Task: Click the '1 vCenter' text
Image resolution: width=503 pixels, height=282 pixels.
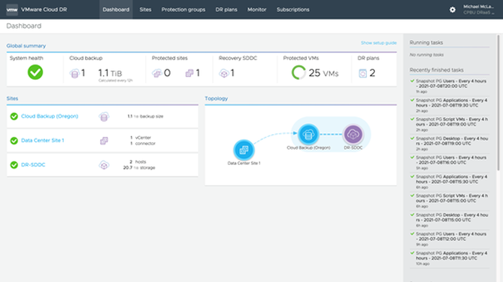Action: (141, 138)
